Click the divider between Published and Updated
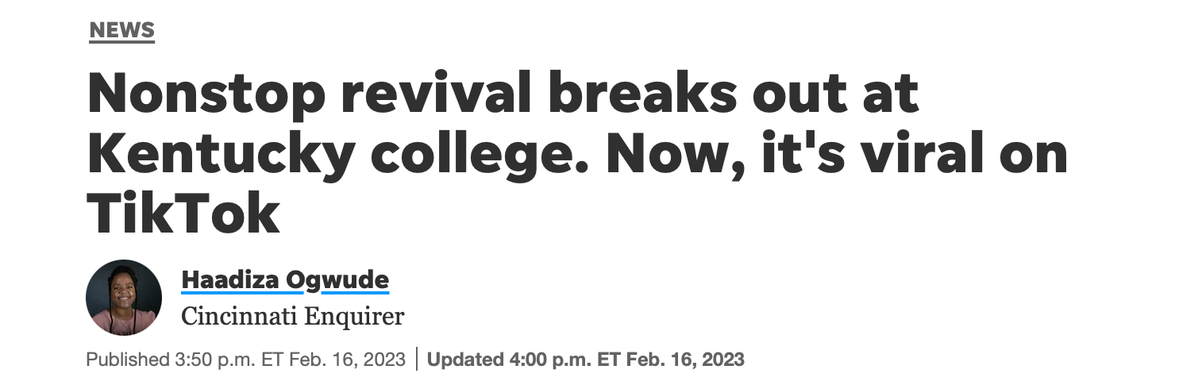Screen dimensions: 1202x381 click(x=417, y=360)
